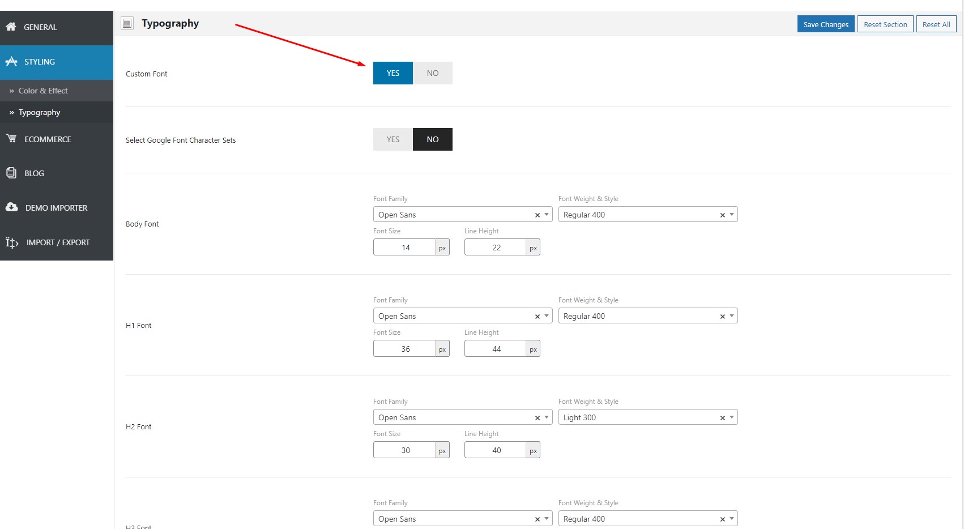Clear H3 Font weight Regular 400
The image size is (964, 529).
click(722, 519)
